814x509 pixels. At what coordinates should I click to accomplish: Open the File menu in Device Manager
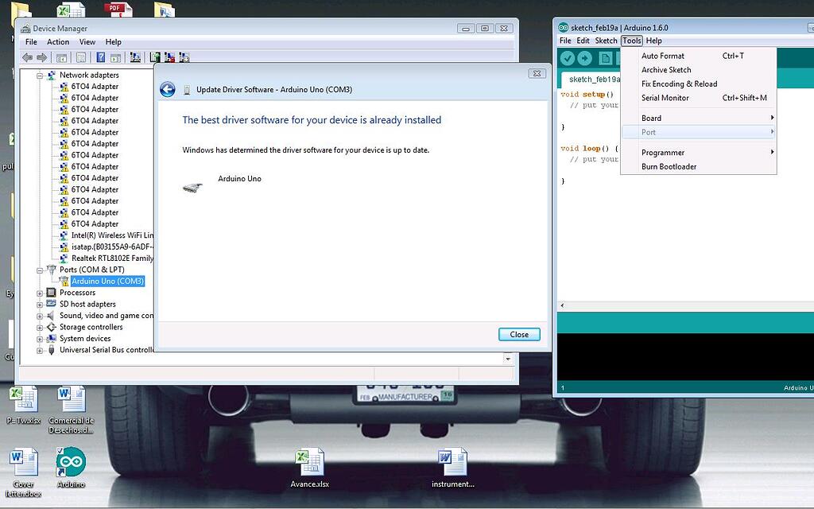tap(31, 42)
